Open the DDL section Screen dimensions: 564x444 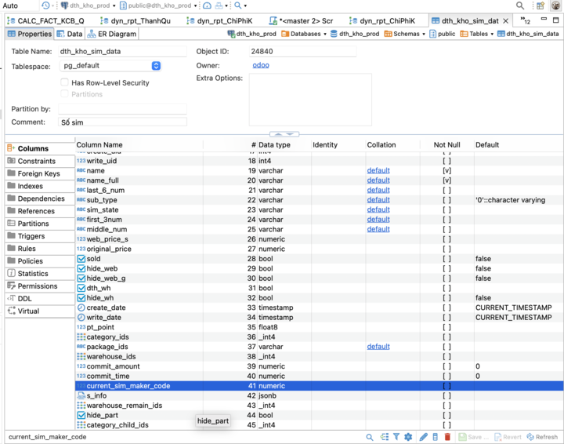24,299
